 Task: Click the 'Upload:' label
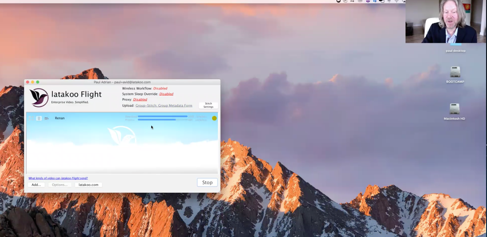click(x=128, y=106)
